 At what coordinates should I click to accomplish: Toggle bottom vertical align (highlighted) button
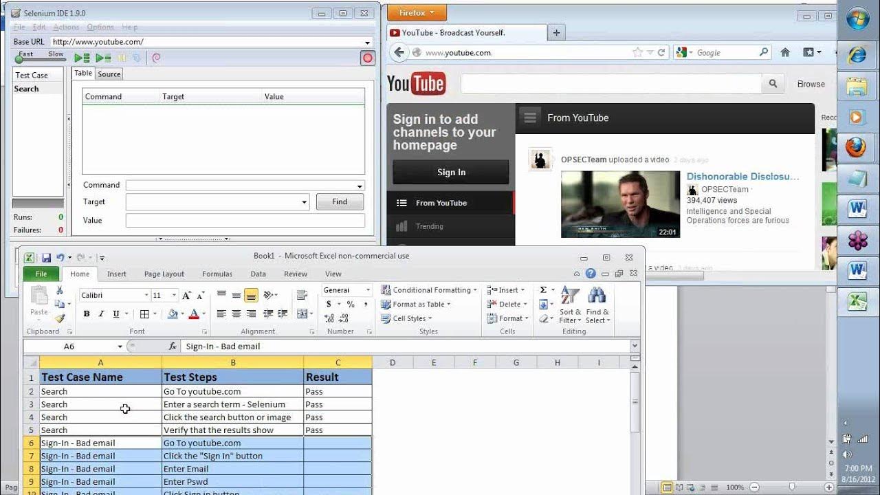tap(251, 296)
